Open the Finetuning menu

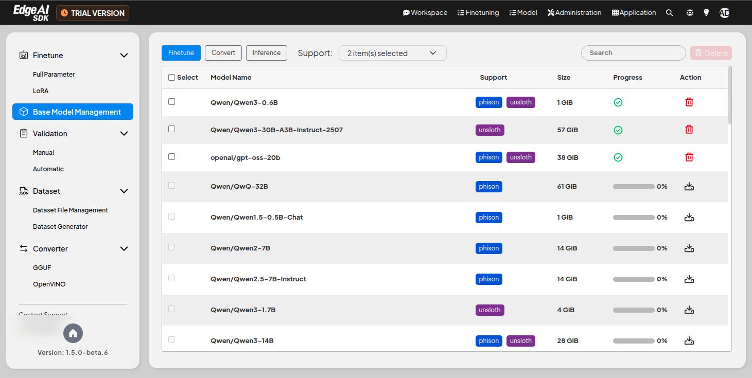(x=478, y=13)
